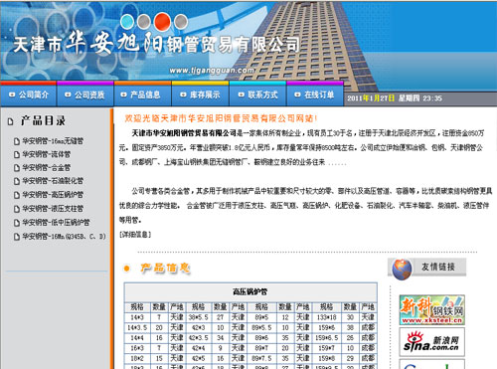Click the icon before 华安钢管-液压支柱管
Viewport: 497px width, 369px height.
pos(17,209)
